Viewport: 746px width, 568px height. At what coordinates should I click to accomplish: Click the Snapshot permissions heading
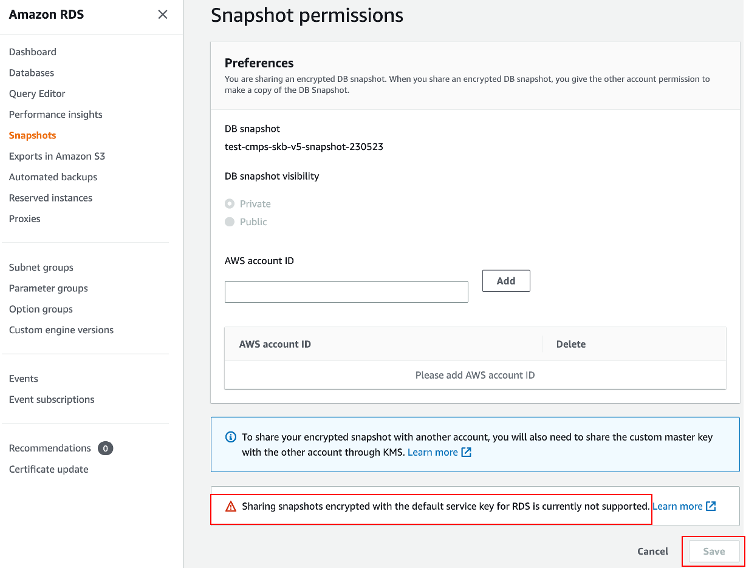(307, 15)
